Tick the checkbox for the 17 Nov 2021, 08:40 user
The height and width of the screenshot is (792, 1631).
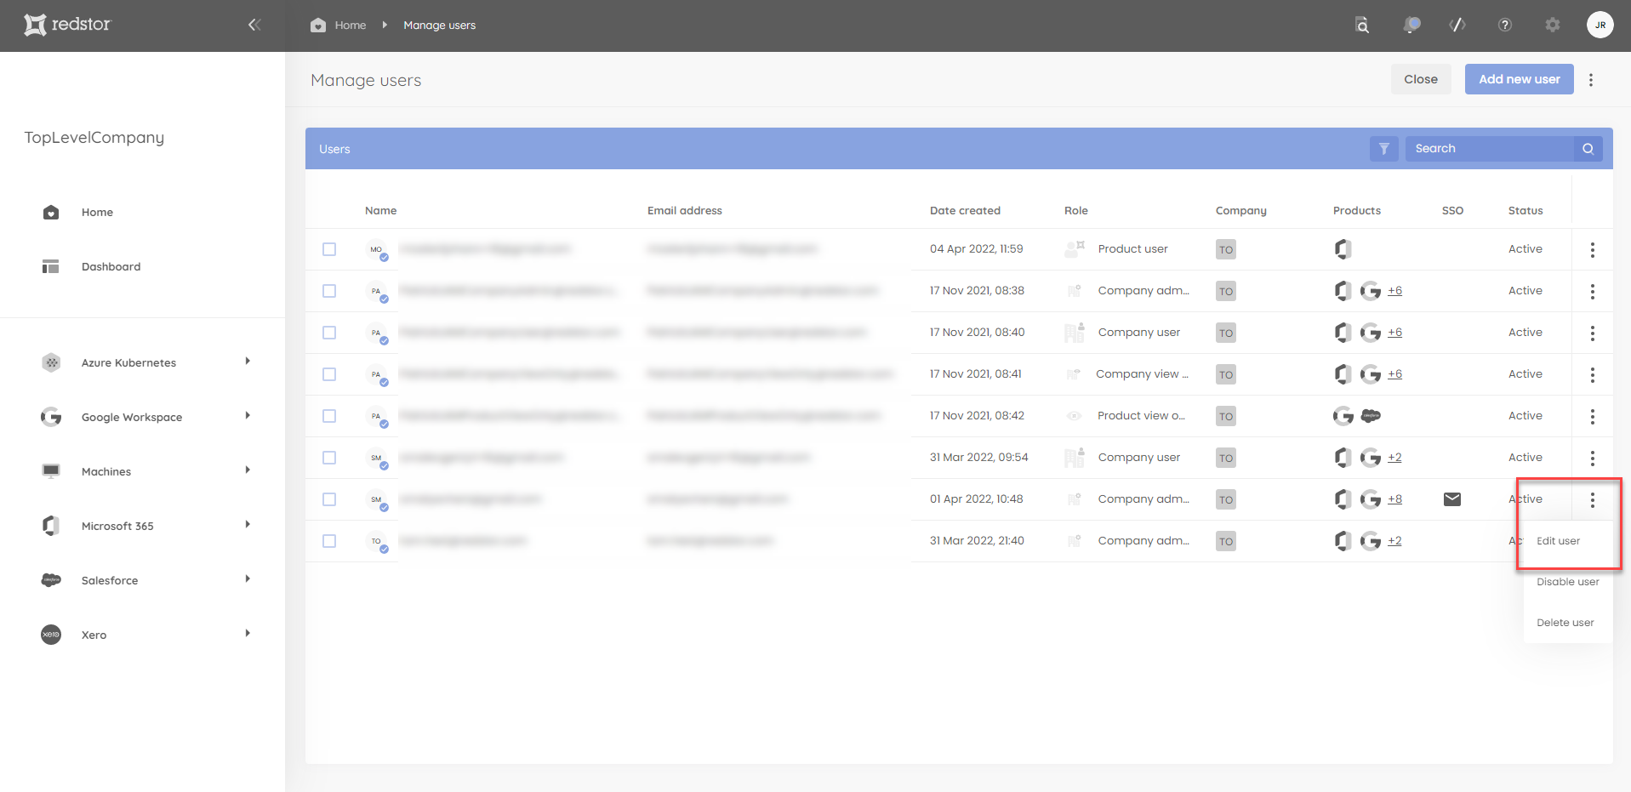[x=329, y=333]
